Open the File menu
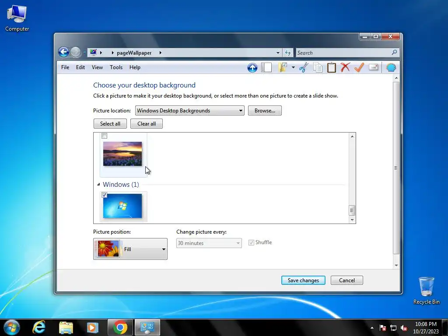The width and height of the screenshot is (448, 336). 65,67
